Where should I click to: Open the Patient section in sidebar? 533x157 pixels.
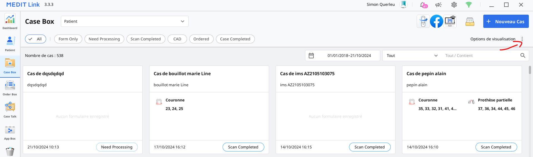pyautogui.click(x=10, y=44)
